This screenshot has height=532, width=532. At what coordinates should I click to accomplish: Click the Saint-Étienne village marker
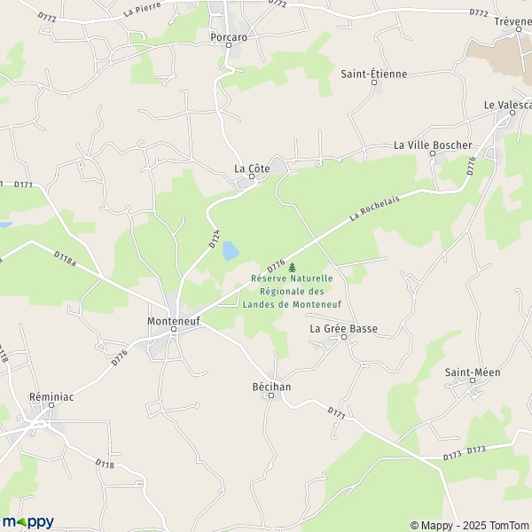click(x=374, y=82)
